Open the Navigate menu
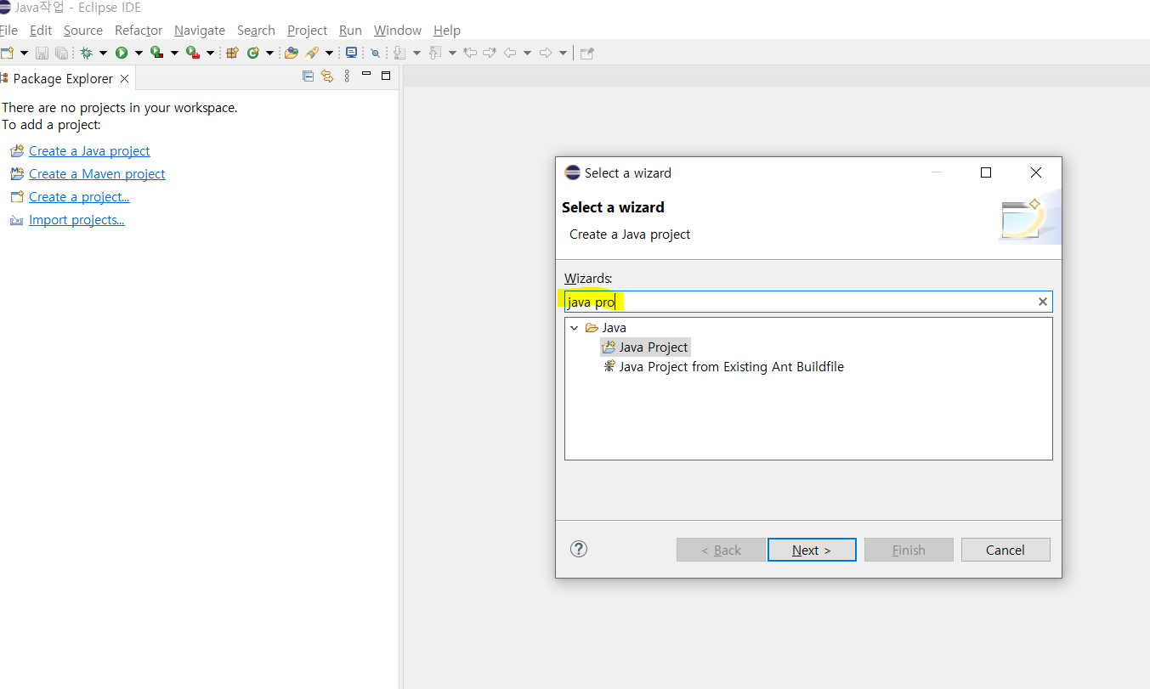This screenshot has height=689, width=1150. 200,31
